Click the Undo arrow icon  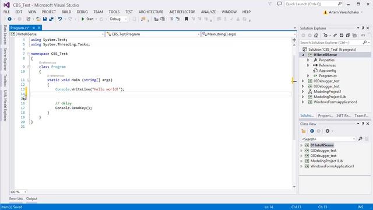click(x=60, y=19)
